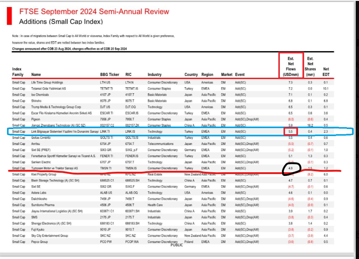Click the 'Pepco Group' name cell
Viewport: 359px width, 259px height.
39,242
